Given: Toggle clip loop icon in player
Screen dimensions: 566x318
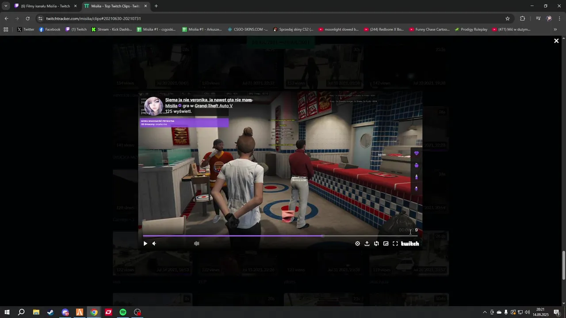Looking at the screenshot, I should (376, 243).
